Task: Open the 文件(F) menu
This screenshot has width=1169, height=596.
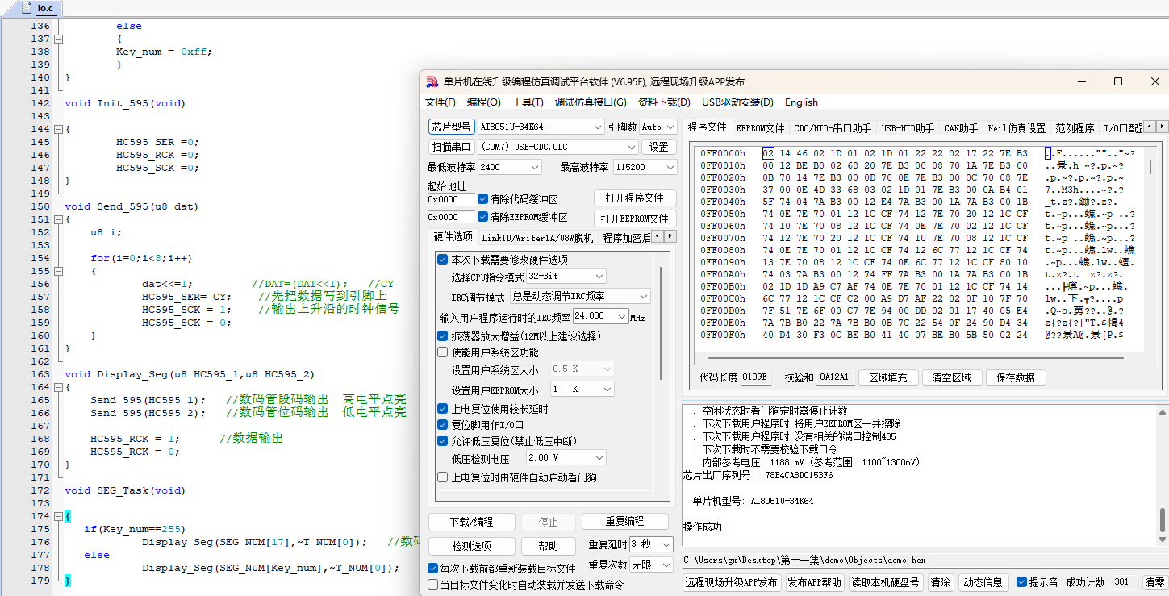Action: point(440,102)
